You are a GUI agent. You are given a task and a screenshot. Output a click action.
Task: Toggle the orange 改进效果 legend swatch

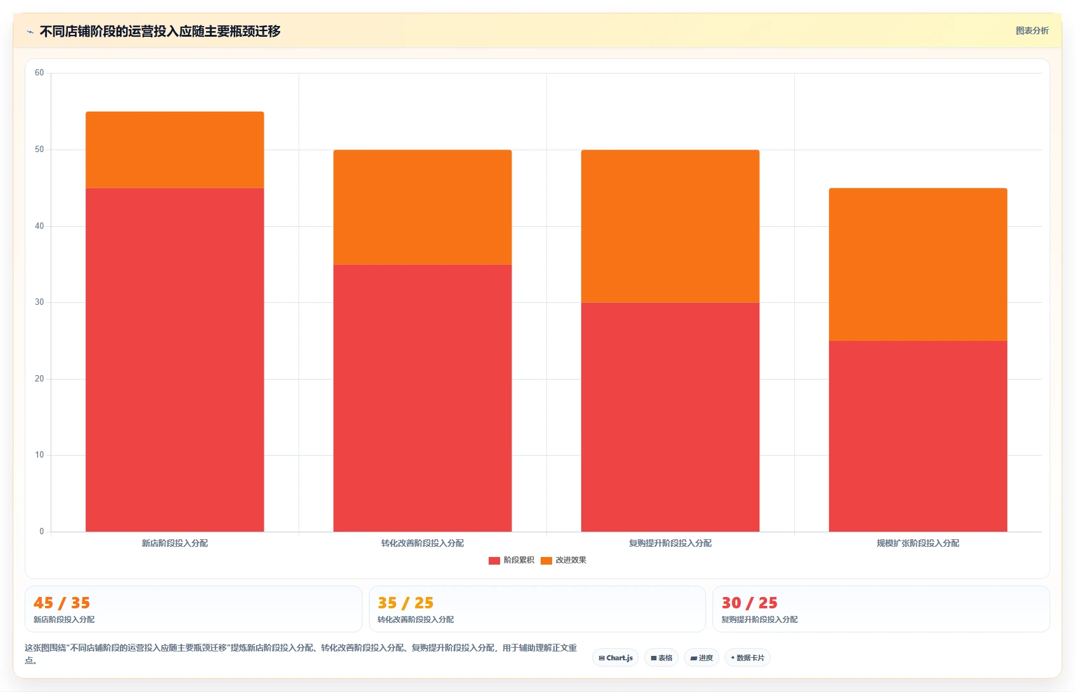[x=546, y=560]
